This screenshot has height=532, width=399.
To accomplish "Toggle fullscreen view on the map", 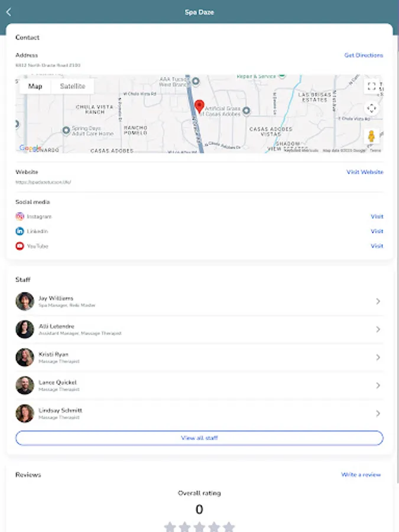I will 372,86.
